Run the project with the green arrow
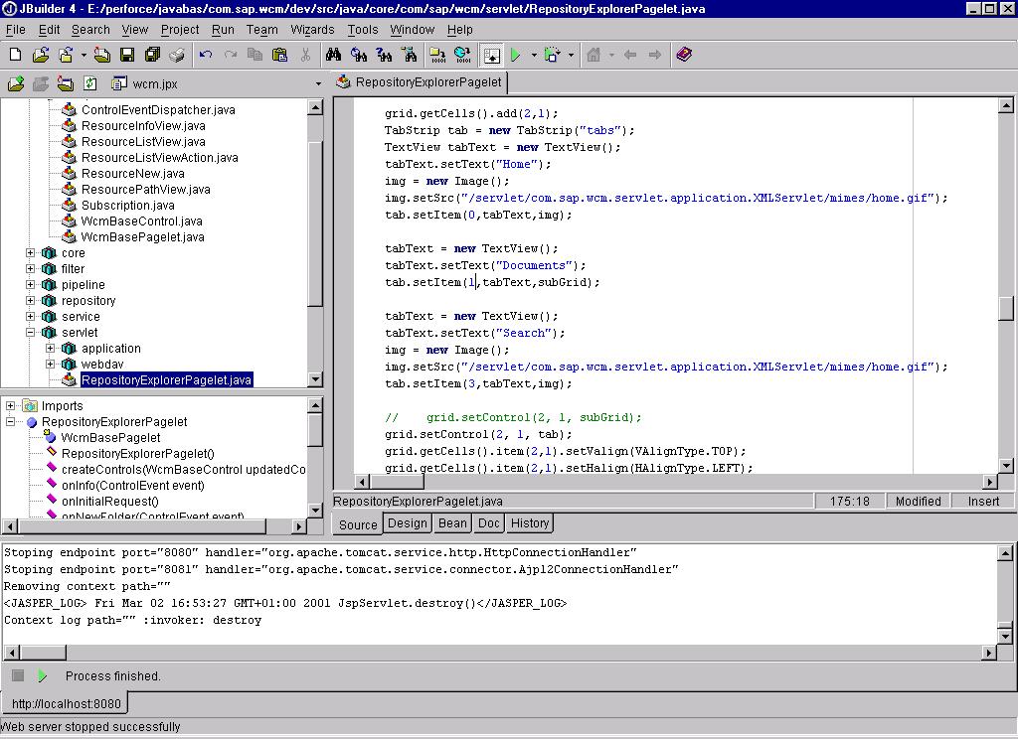The width and height of the screenshot is (1018, 739). [515, 55]
